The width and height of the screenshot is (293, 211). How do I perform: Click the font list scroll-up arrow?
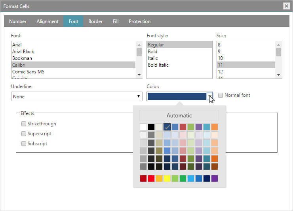(139, 45)
